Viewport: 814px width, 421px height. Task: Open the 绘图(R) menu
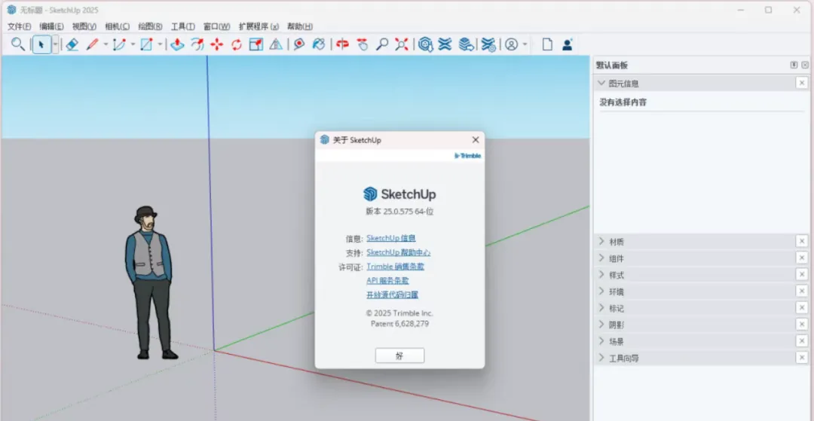pos(150,26)
